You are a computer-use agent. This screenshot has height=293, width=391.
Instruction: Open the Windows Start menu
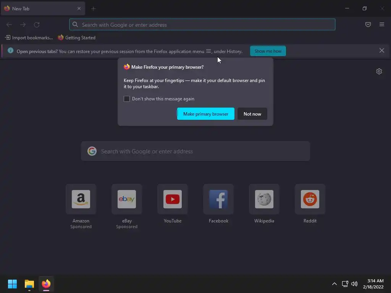pyautogui.click(x=12, y=284)
